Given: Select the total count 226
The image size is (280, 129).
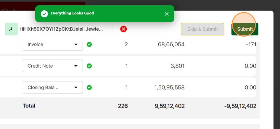Looking at the screenshot, I should tap(123, 106).
